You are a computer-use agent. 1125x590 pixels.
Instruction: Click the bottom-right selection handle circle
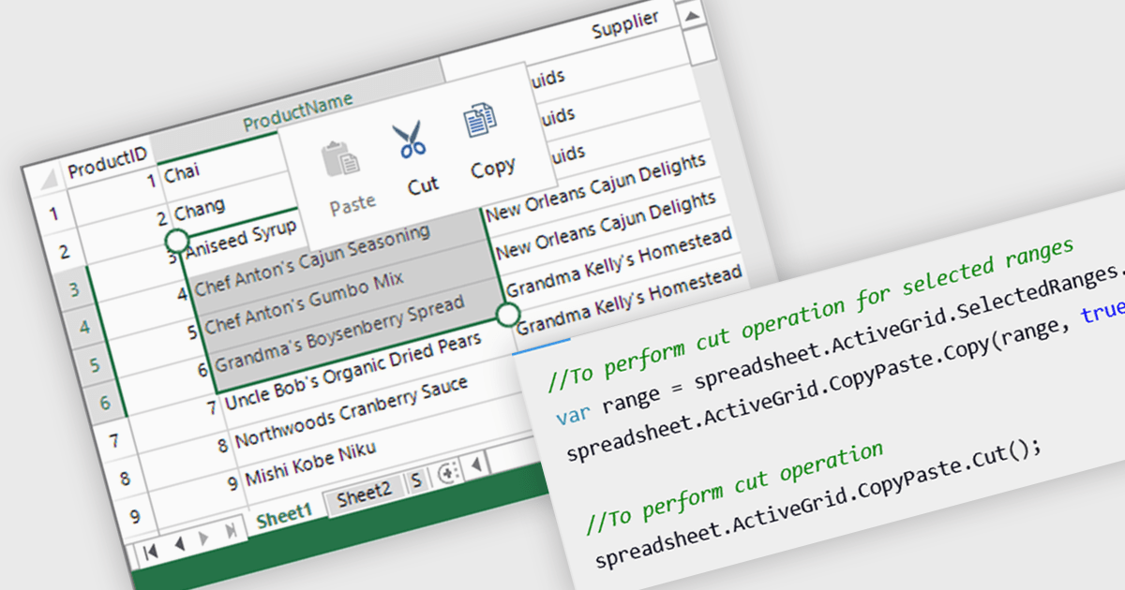pyautogui.click(x=507, y=314)
